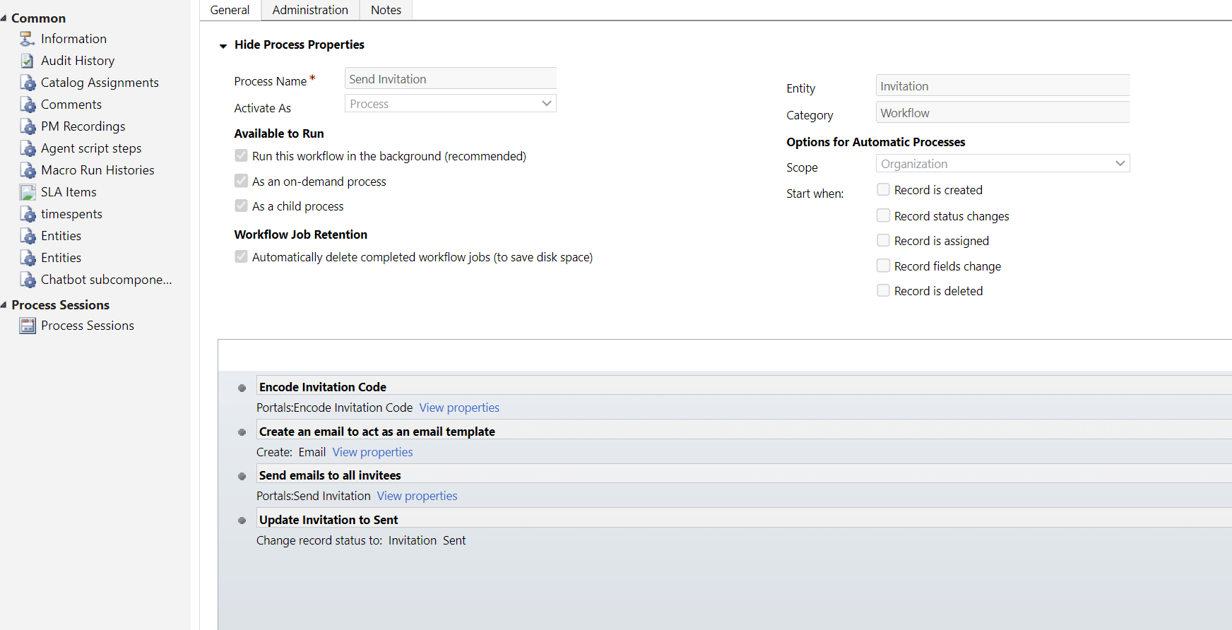Click the Information sidebar icon
Viewport: 1232px width, 630px height.
pos(28,39)
